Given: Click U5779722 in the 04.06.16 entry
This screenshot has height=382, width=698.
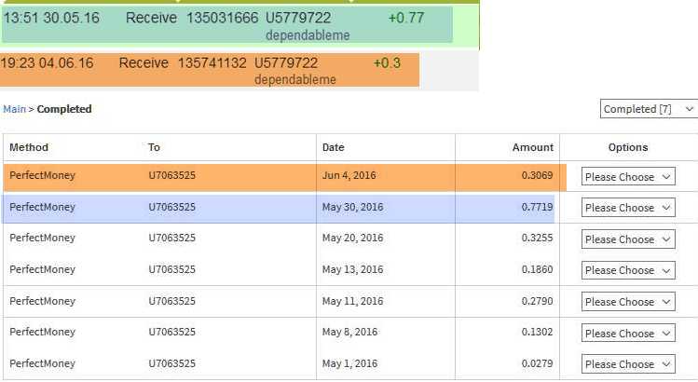Looking at the screenshot, I should [x=286, y=62].
